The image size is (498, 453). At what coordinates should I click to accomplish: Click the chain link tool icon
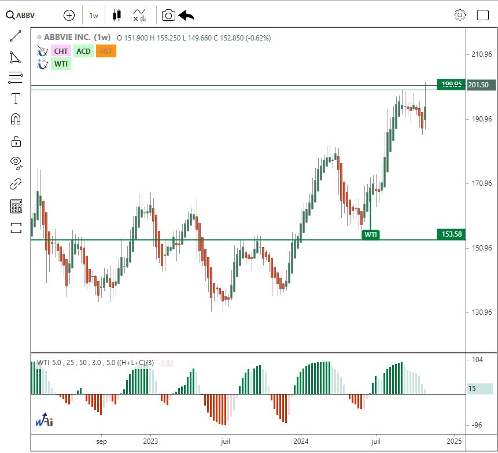[16, 183]
